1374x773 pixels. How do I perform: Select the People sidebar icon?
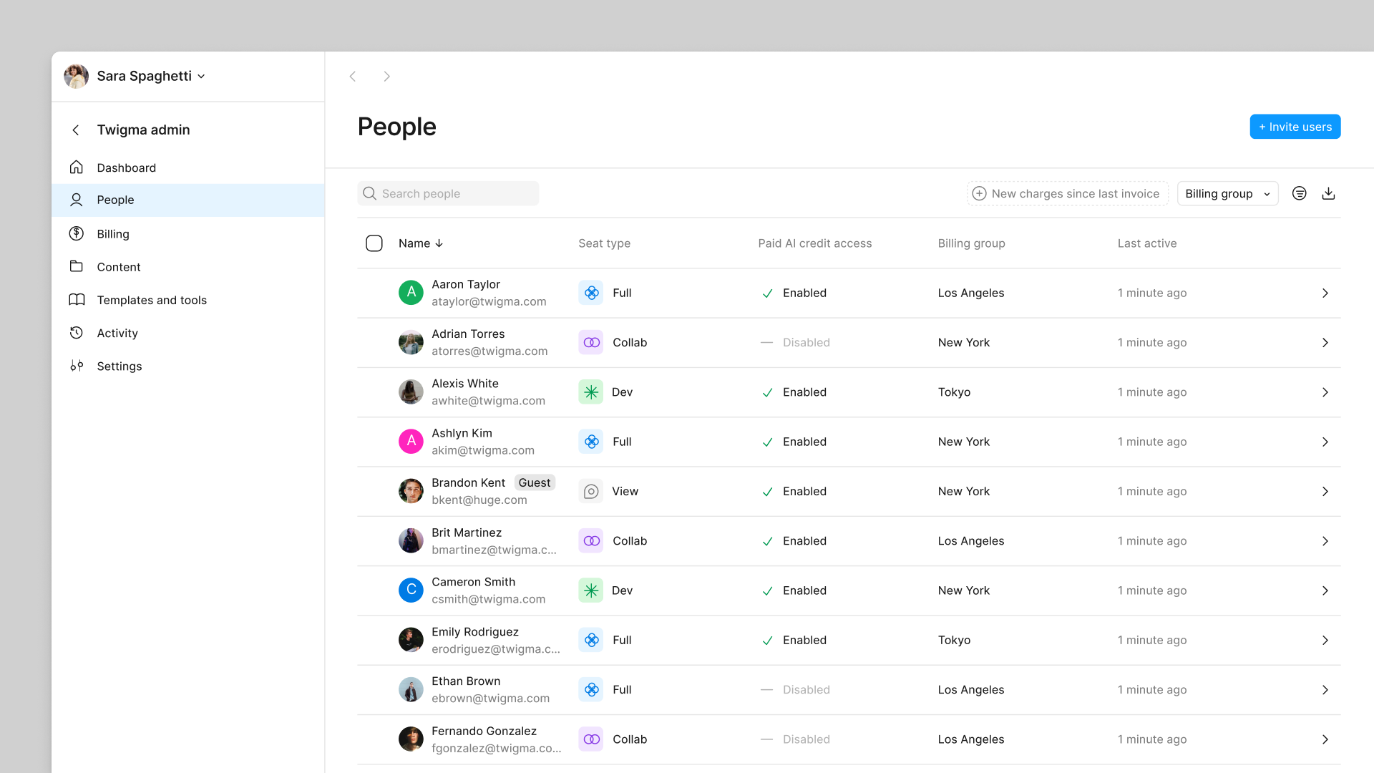pos(76,200)
